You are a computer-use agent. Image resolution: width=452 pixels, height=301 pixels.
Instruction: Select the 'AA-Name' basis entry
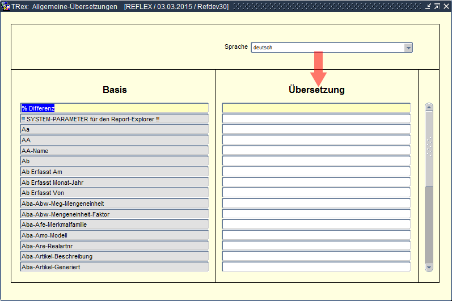[x=114, y=151]
